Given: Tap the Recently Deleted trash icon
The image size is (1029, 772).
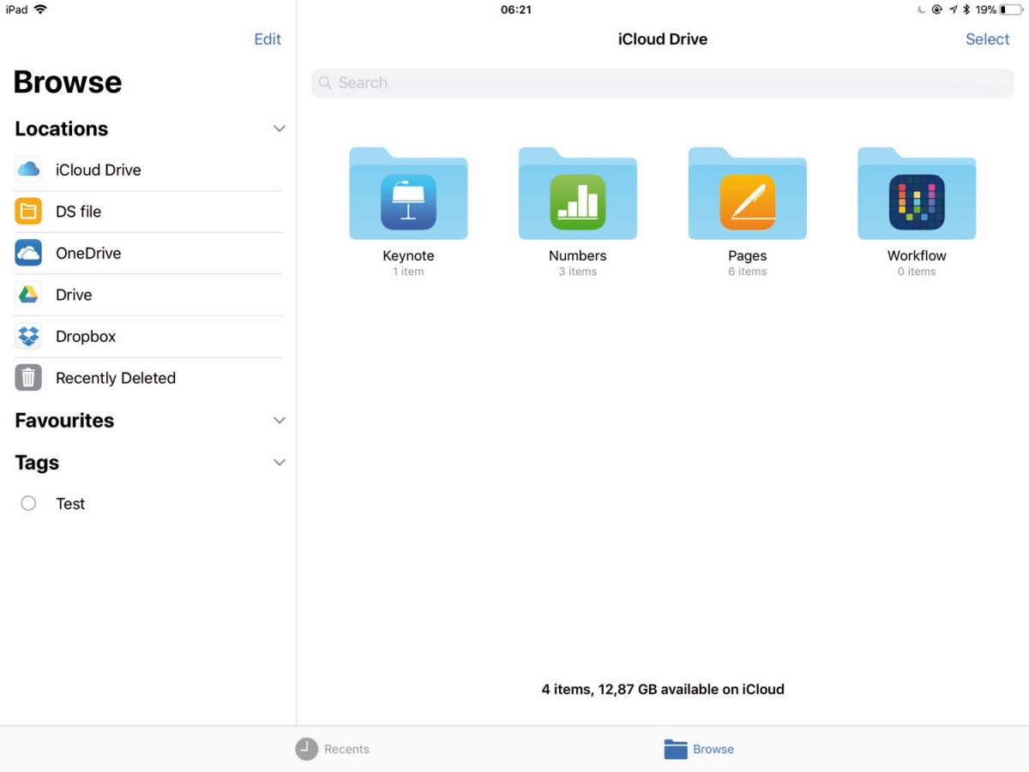Looking at the screenshot, I should (28, 378).
